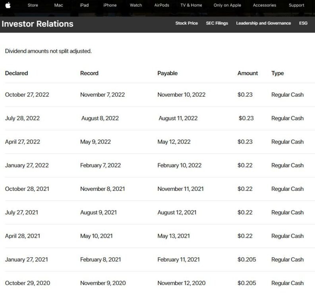The height and width of the screenshot is (293, 315).
Task: Open the Stock Price tab
Action: point(186,23)
